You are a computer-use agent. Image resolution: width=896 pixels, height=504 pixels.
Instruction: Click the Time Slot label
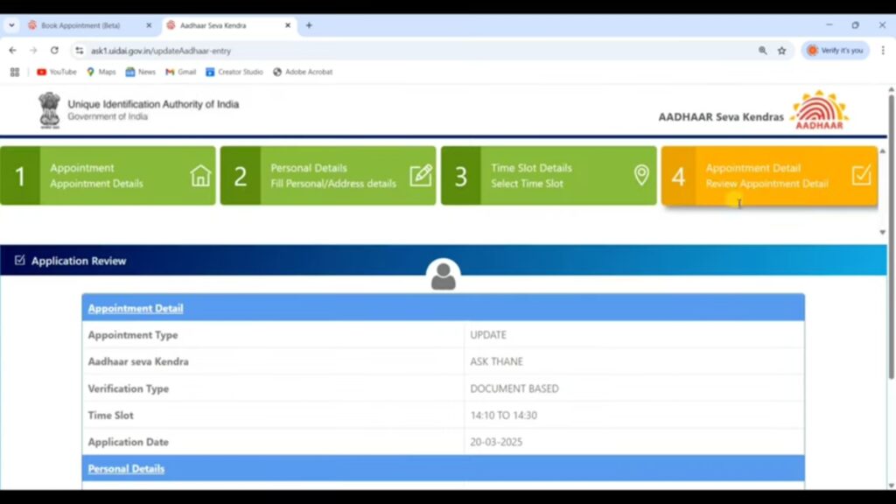tap(110, 416)
